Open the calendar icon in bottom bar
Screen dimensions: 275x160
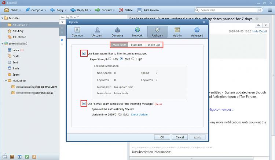[x=19, y=157]
